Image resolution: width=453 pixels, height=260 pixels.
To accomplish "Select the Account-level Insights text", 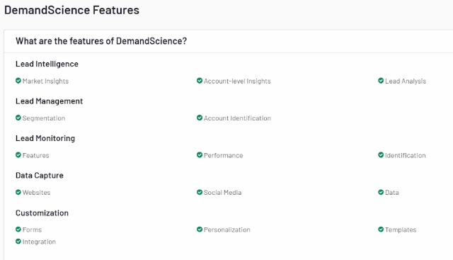I will [237, 81].
